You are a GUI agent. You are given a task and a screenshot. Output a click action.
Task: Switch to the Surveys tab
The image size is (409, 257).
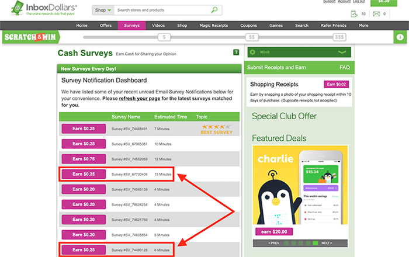click(132, 26)
